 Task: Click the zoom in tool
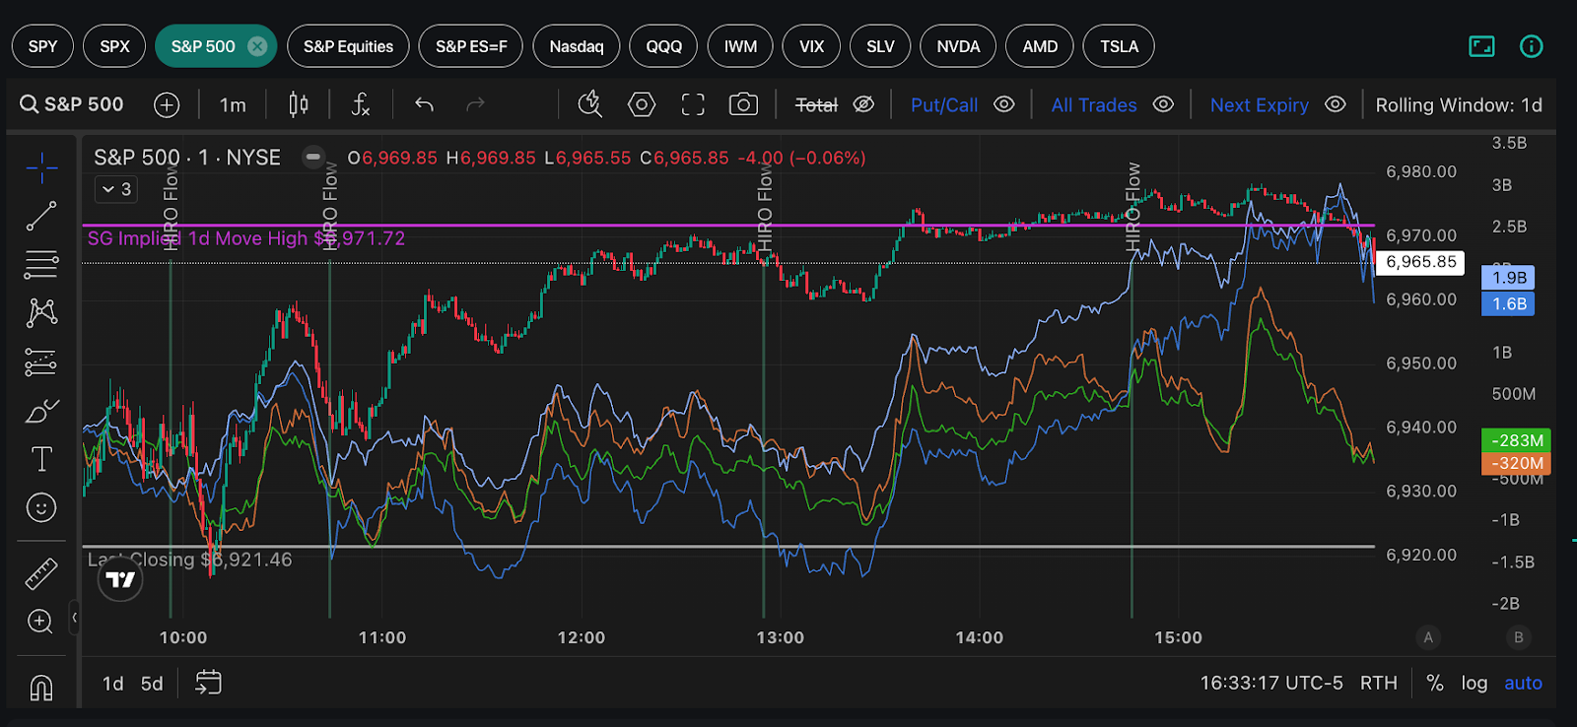41,622
